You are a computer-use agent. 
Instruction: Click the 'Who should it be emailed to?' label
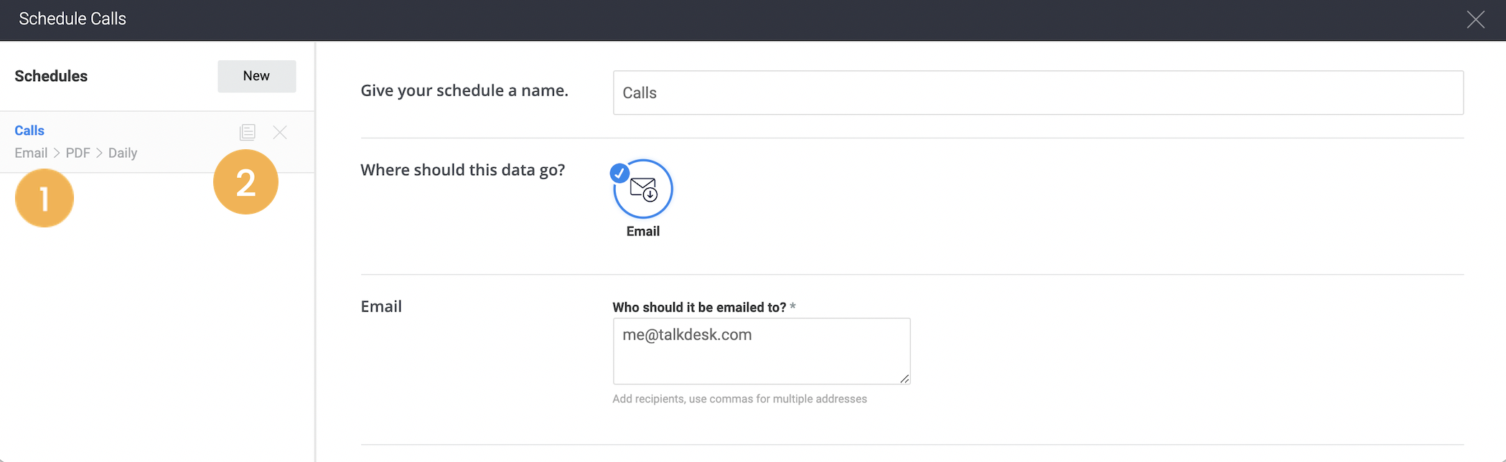699,307
